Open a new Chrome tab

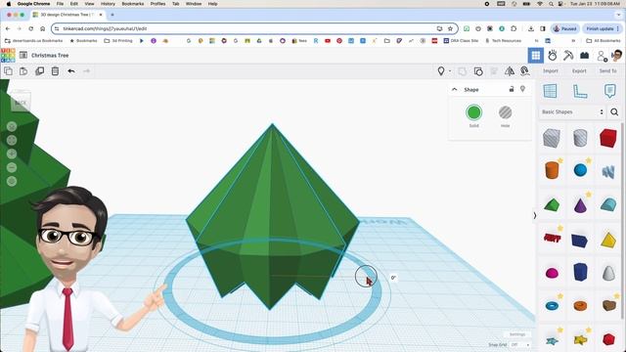pyautogui.click(x=112, y=15)
